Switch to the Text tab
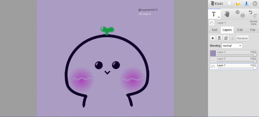 point(214,30)
